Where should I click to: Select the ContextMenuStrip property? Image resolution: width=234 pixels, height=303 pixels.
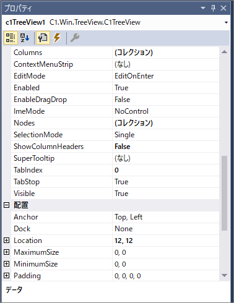[43, 64]
